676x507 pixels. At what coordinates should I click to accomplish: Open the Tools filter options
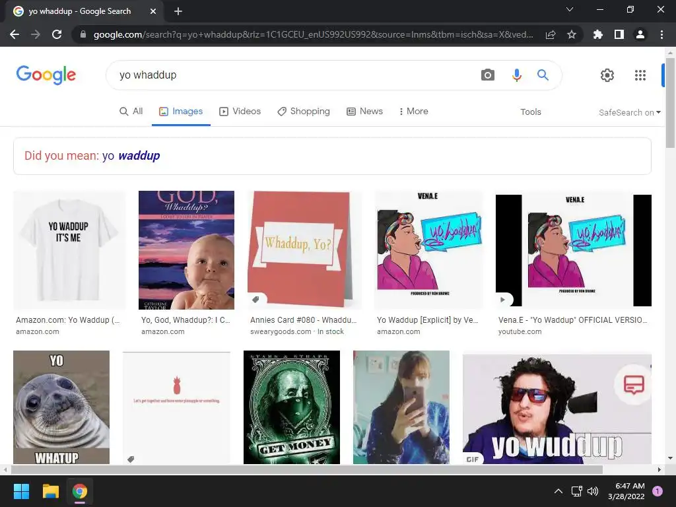[530, 112]
